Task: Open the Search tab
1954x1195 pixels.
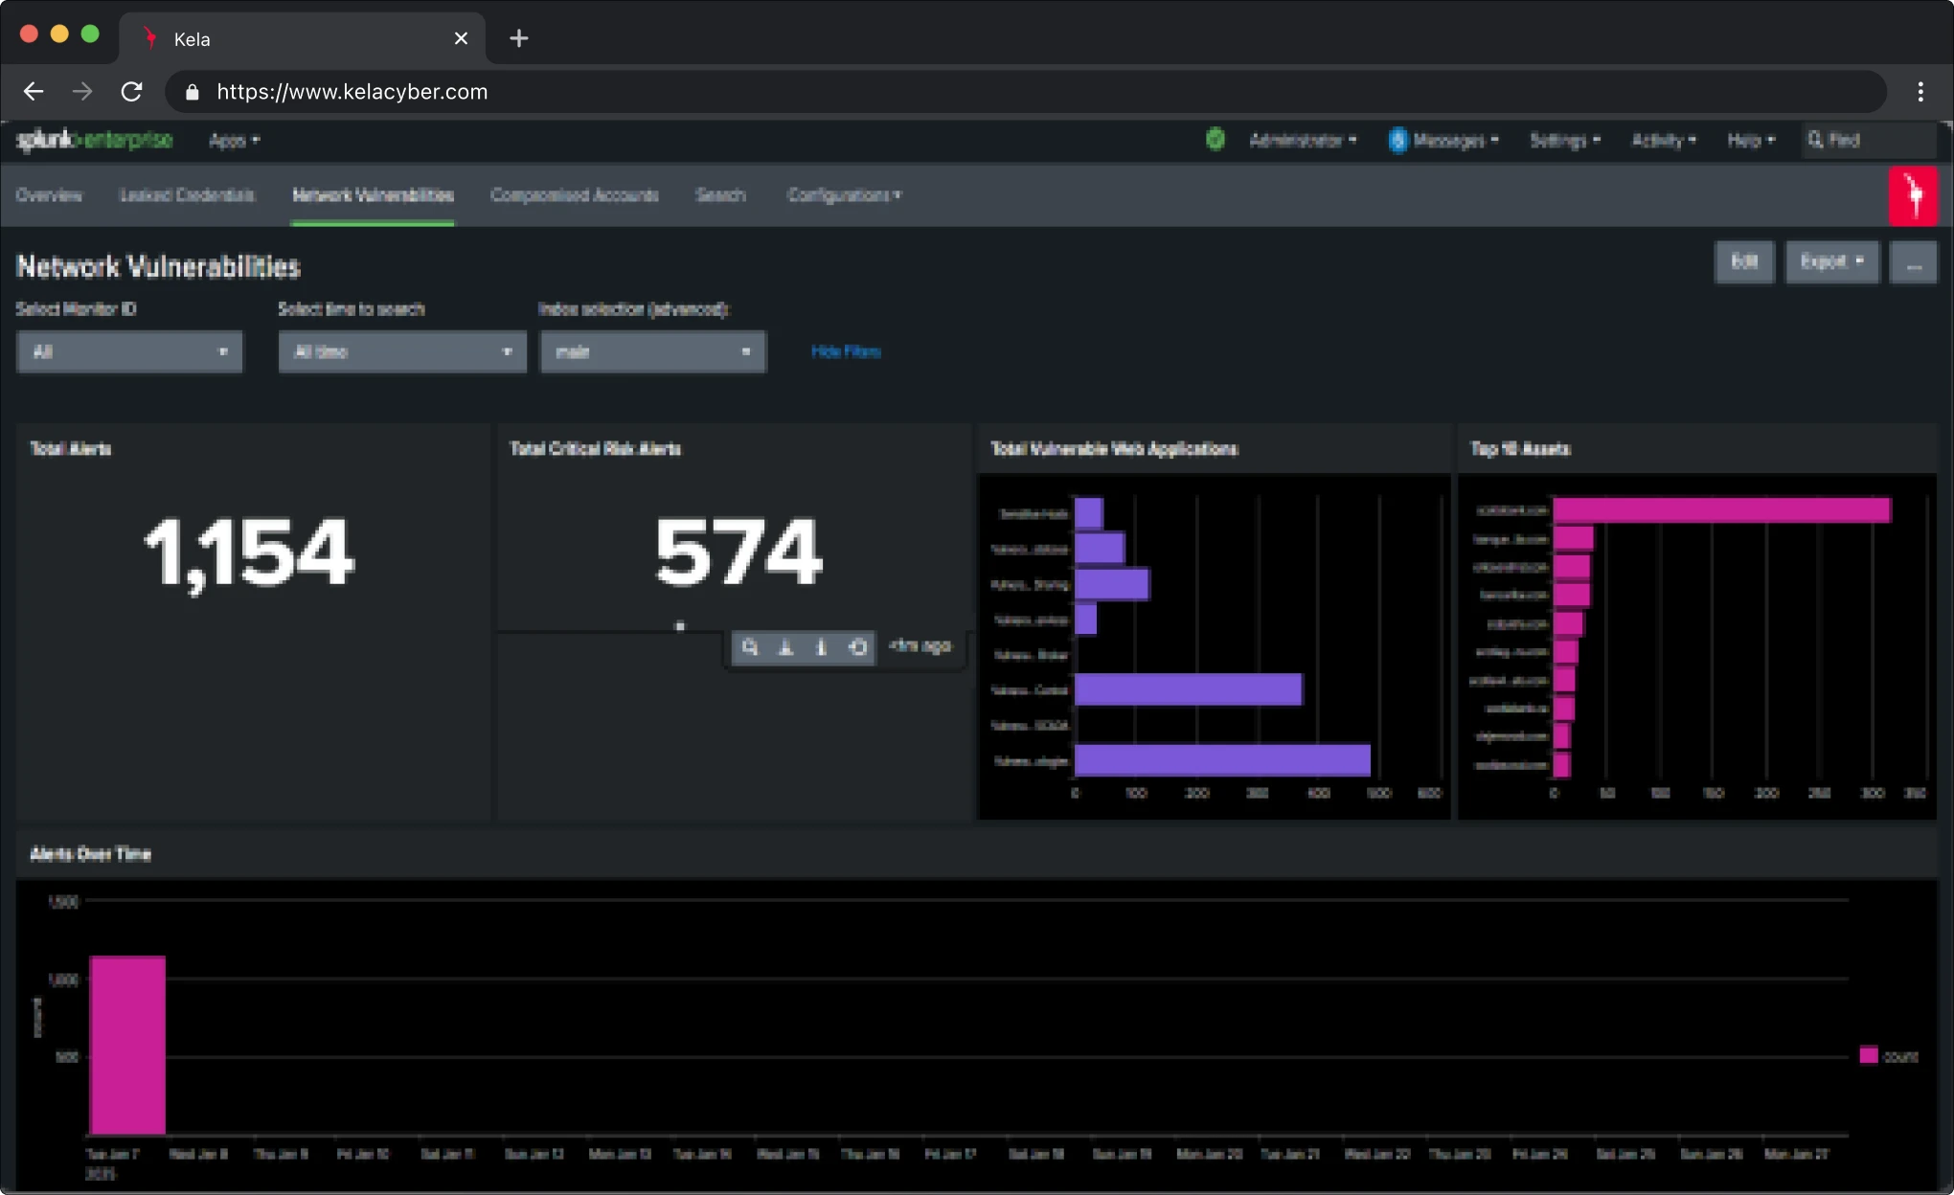Action: click(x=720, y=195)
